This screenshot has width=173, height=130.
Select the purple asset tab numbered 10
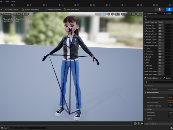tap(61, 5)
